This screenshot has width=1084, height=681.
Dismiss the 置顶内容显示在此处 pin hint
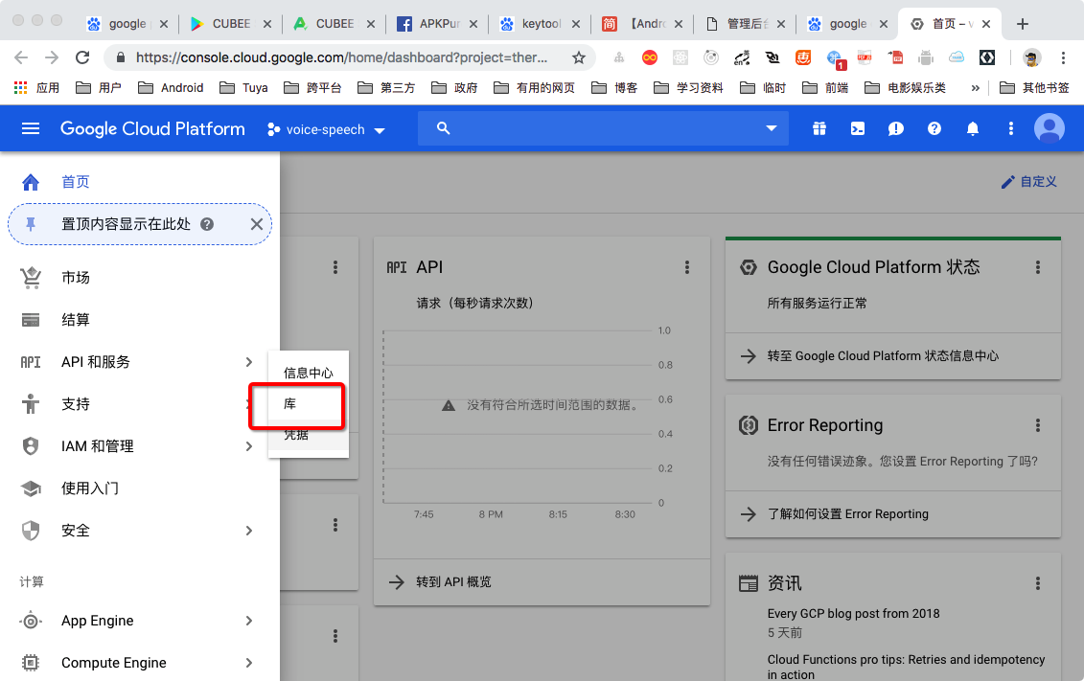pyautogui.click(x=257, y=224)
